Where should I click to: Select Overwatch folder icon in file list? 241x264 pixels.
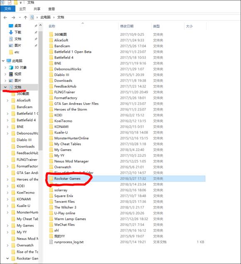[51, 167]
